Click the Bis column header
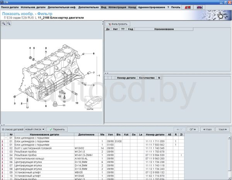The width and height of the screenshot is (232, 180). pos(119,135)
